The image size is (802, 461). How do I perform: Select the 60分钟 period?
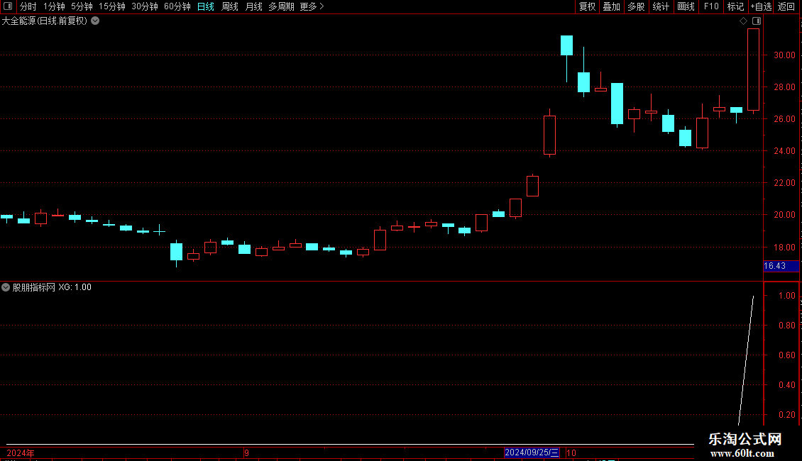(x=177, y=6)
